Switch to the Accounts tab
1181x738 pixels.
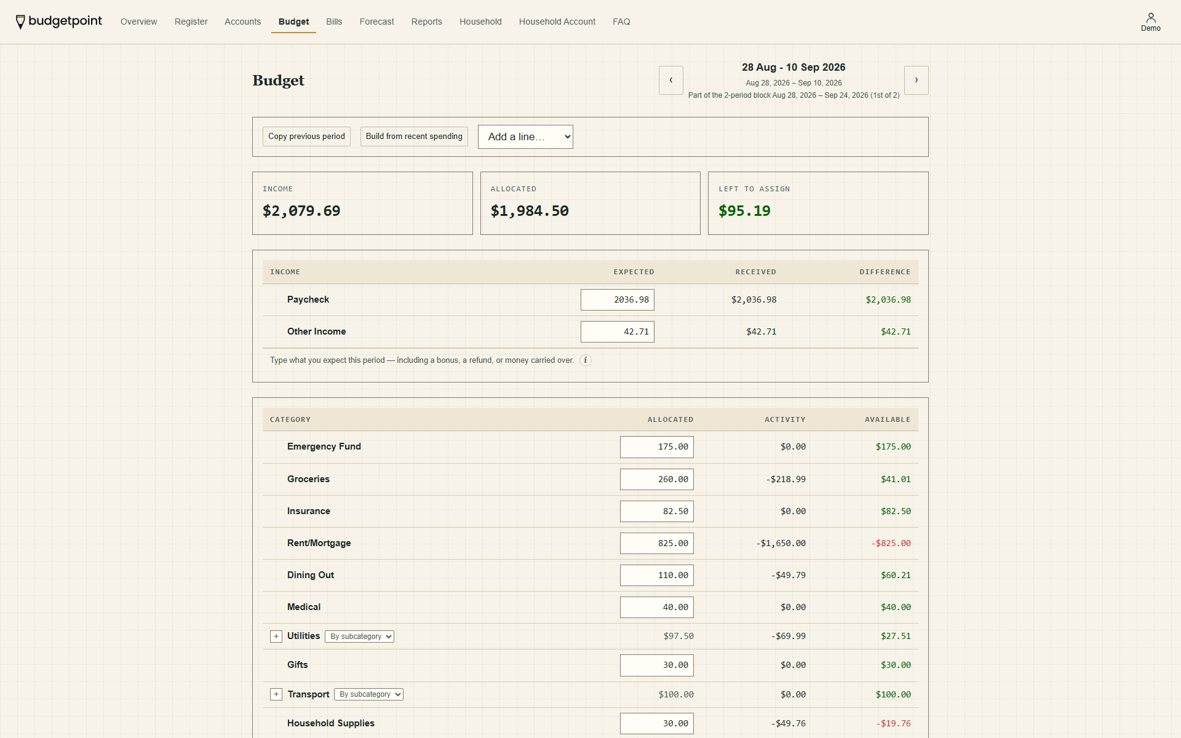click(x=242, y=22)
